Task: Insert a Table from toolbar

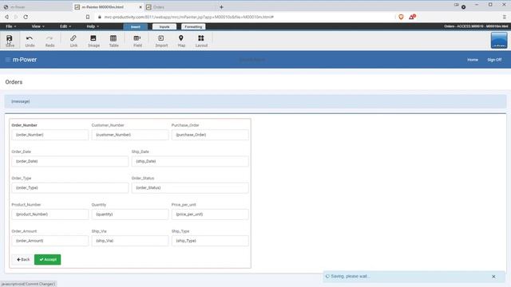Action: pyautogui.click(x=113, y=41)
